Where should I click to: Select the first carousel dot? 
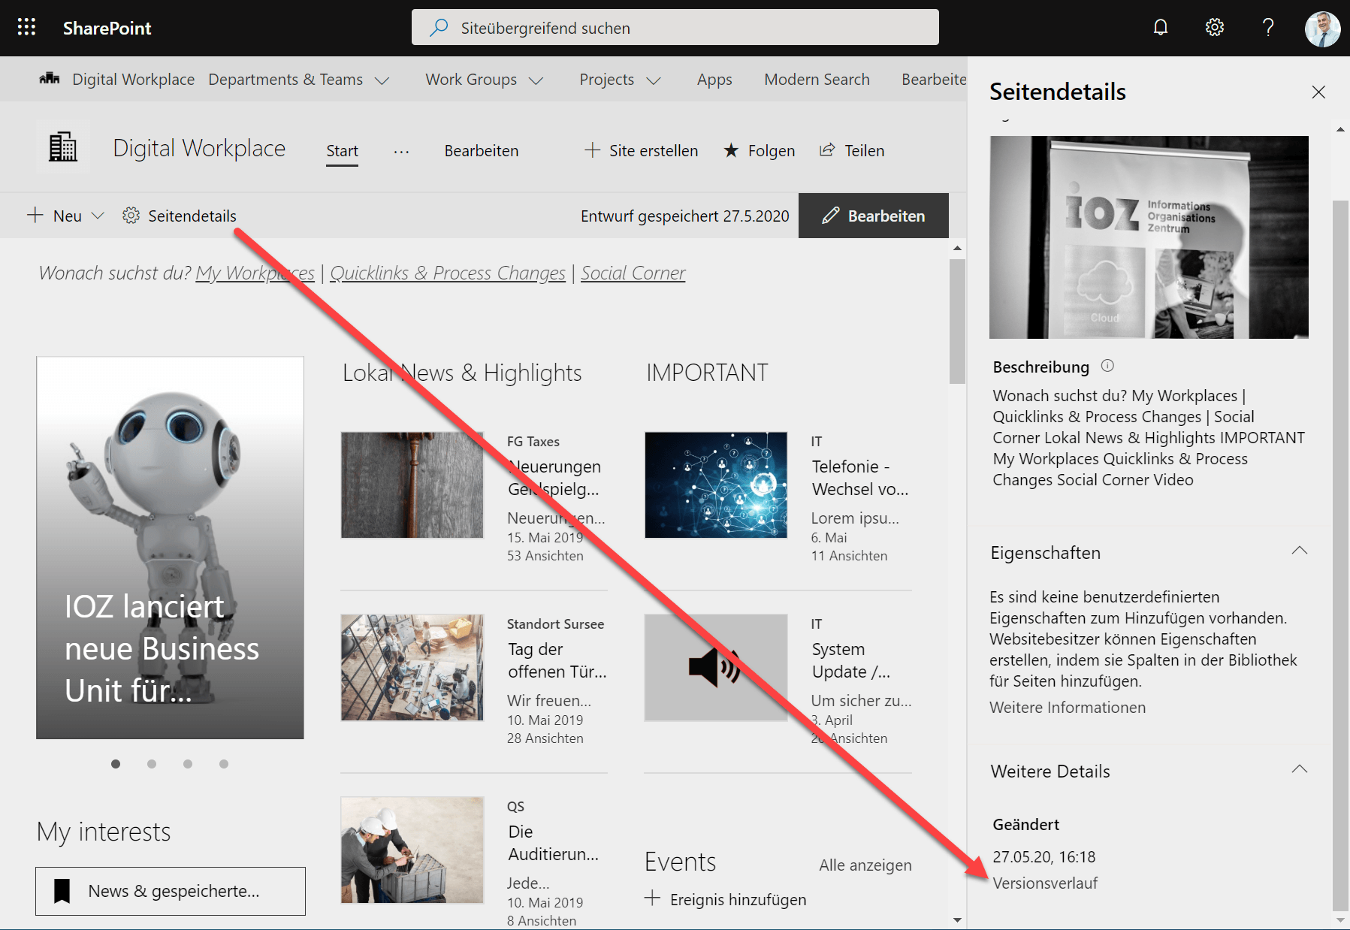pos(116,764)
